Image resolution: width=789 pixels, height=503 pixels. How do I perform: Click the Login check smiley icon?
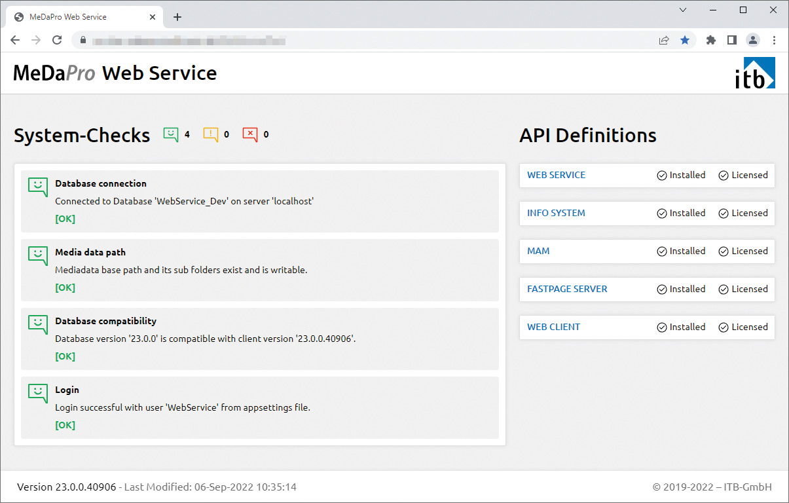(x=38, y=394)
